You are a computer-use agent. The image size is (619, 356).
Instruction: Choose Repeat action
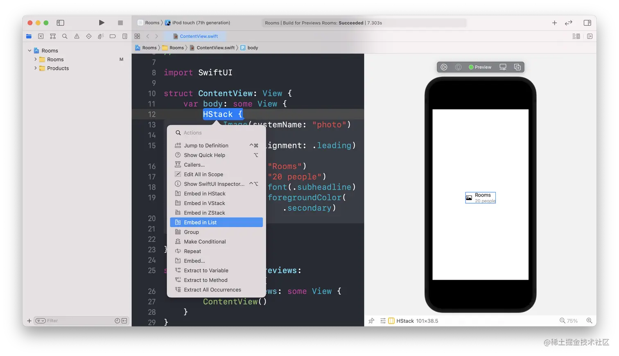coord(217,251)
